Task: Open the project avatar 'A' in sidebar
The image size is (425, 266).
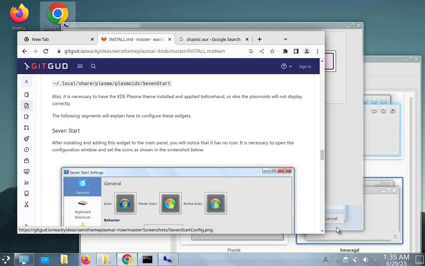Action: [x=27, y=81]
